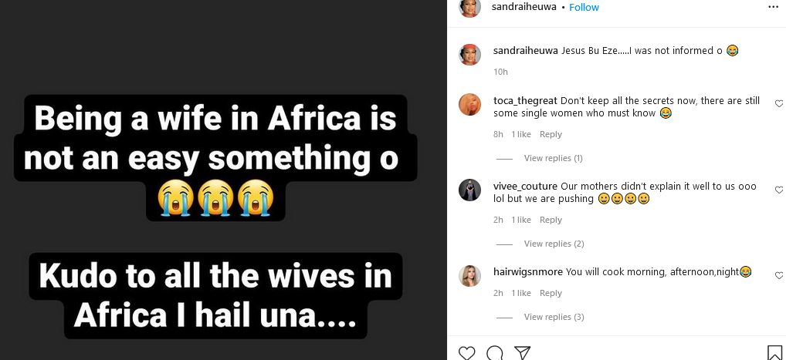
Task: Open hairwigsnmore profile avatar
Action: click(469, 275)
